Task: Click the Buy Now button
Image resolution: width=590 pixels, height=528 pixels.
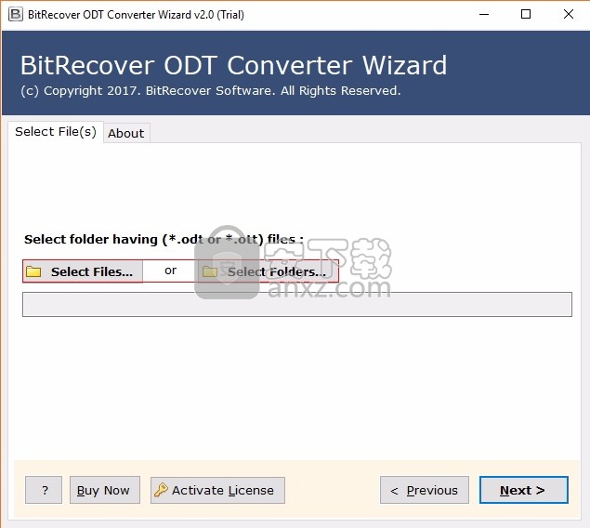Action: (103, 490)
